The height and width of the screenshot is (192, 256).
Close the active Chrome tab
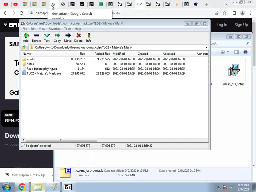pyautogui.click(x=141, y=4)
